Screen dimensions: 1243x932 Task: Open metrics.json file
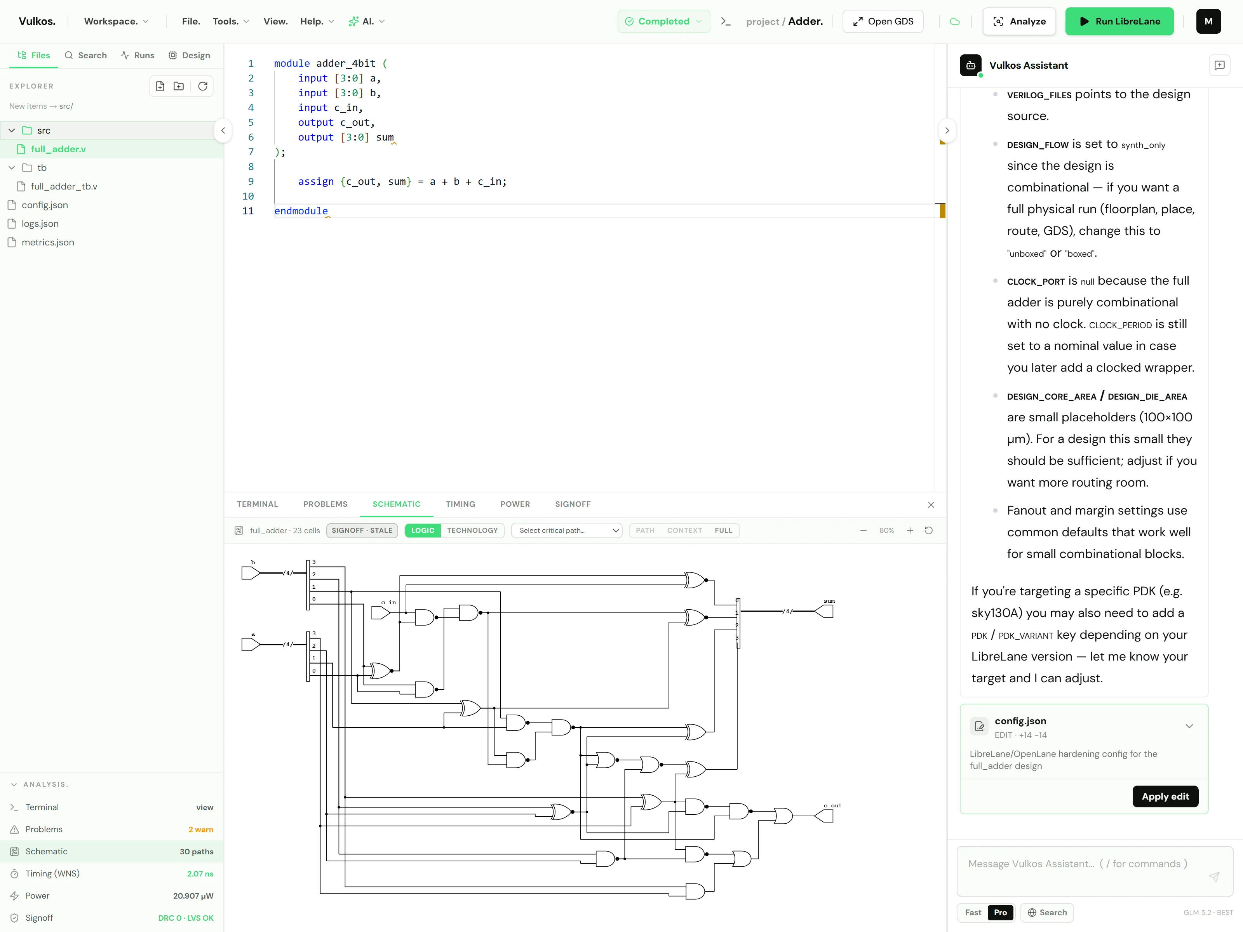tap(112, 242)
